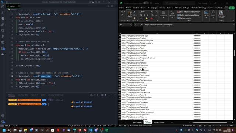Toggle Excel AutoSave switch

click(x=146, y=3)
